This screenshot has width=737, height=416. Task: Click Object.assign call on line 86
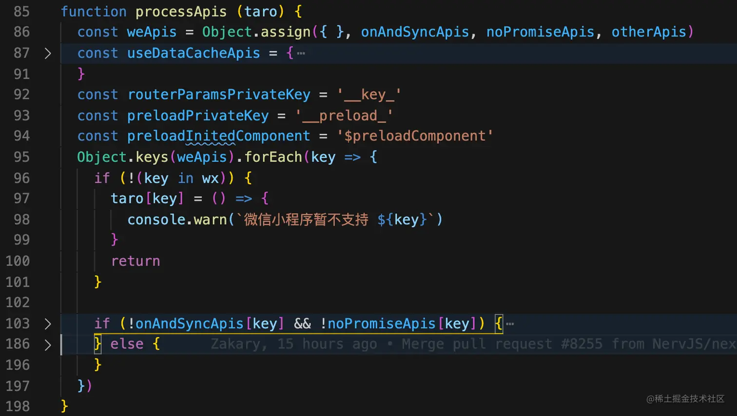click(256, 32)
